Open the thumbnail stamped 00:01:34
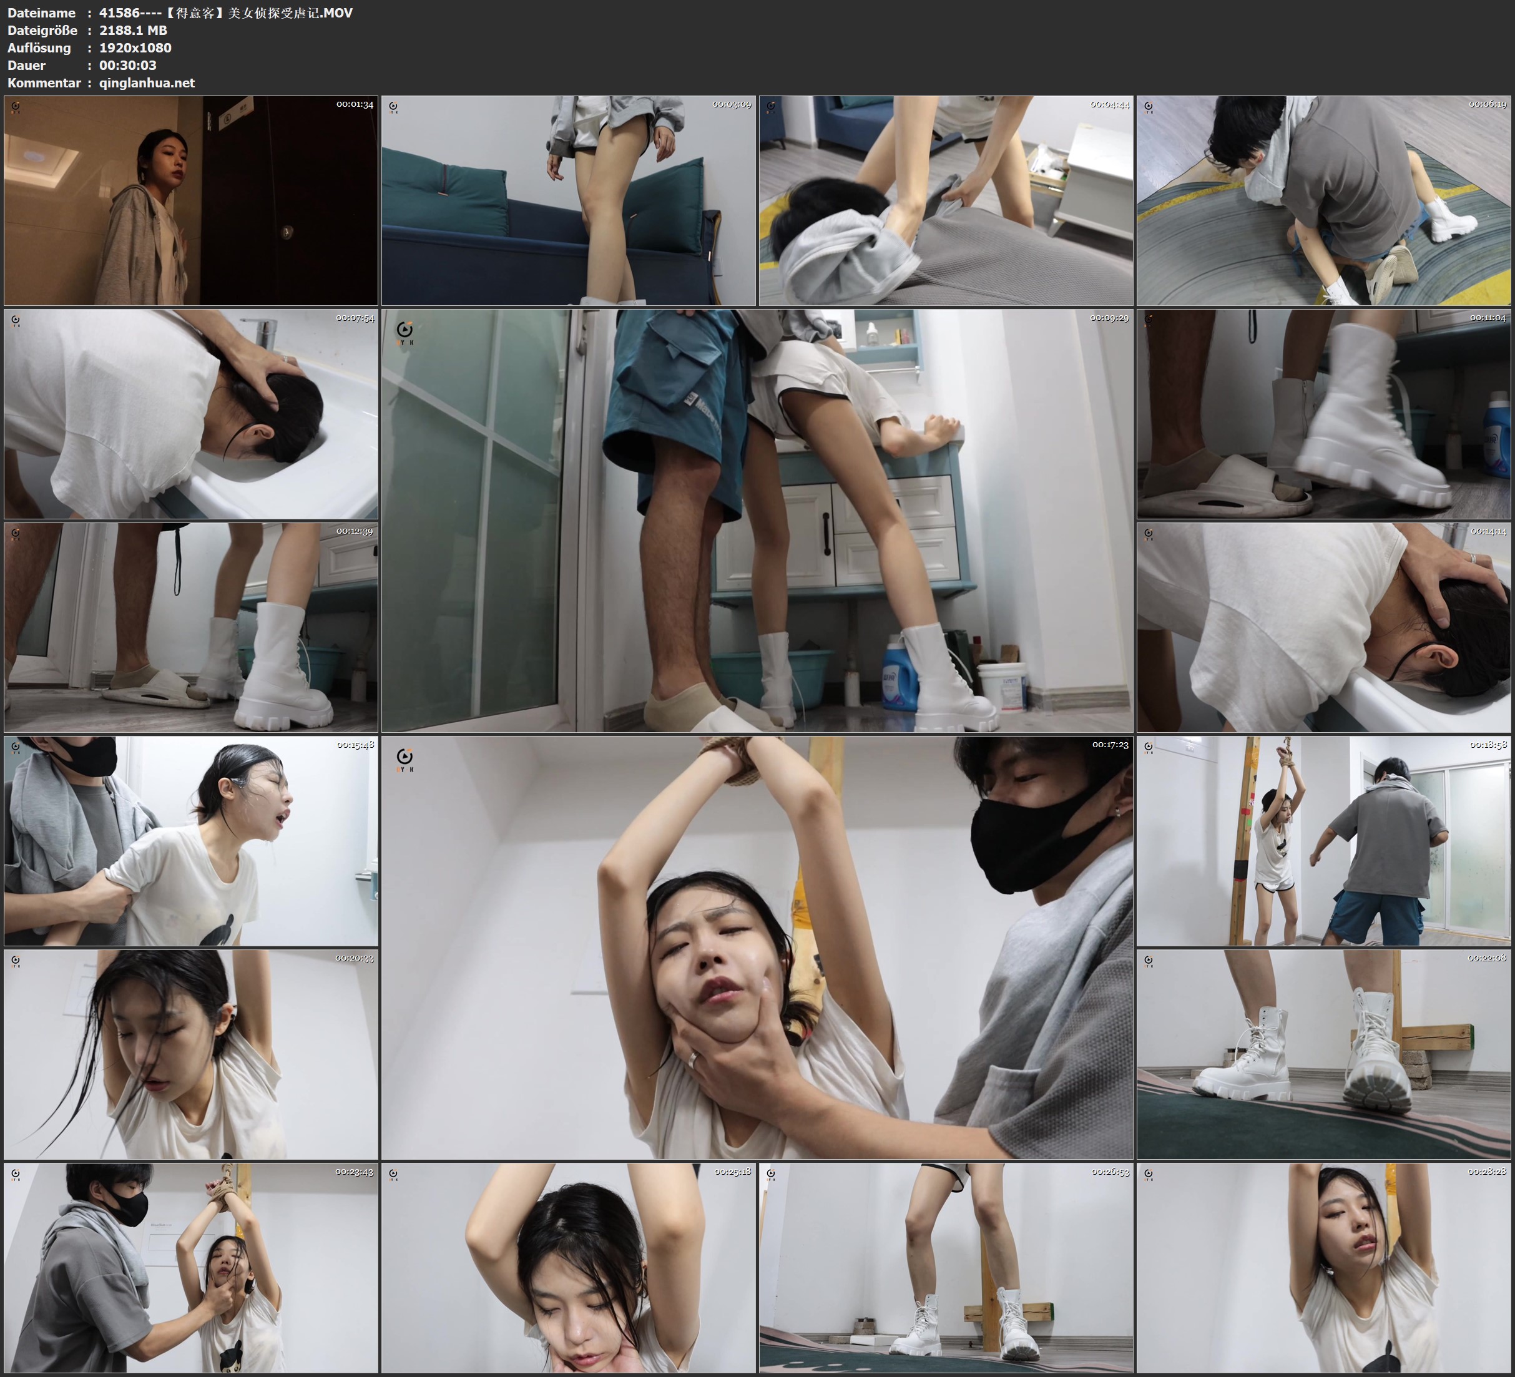The height and width of the screenshot is (1377, 1515). (191, 200)
